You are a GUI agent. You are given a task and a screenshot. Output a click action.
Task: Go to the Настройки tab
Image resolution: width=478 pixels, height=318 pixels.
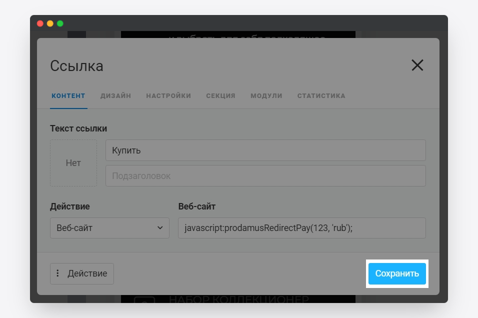click(168, 96)
